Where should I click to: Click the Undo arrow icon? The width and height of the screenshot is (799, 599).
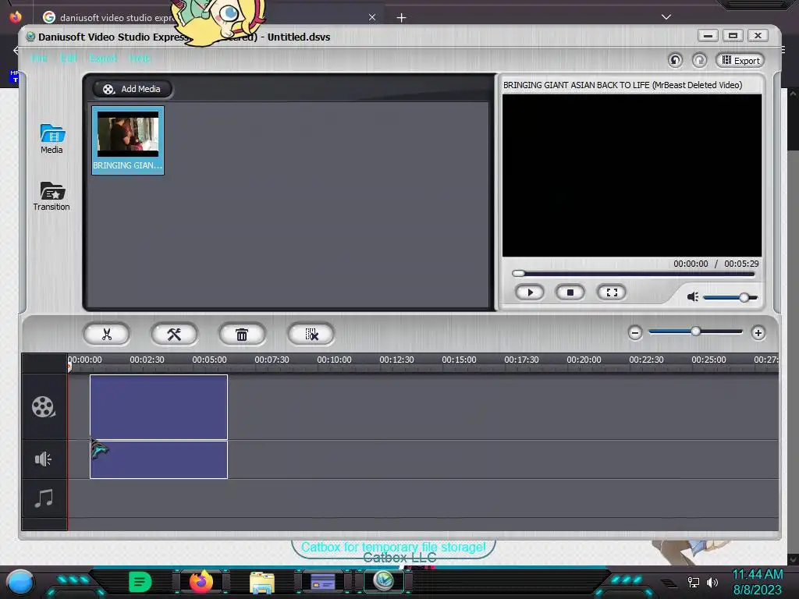(x=675, y=60)
